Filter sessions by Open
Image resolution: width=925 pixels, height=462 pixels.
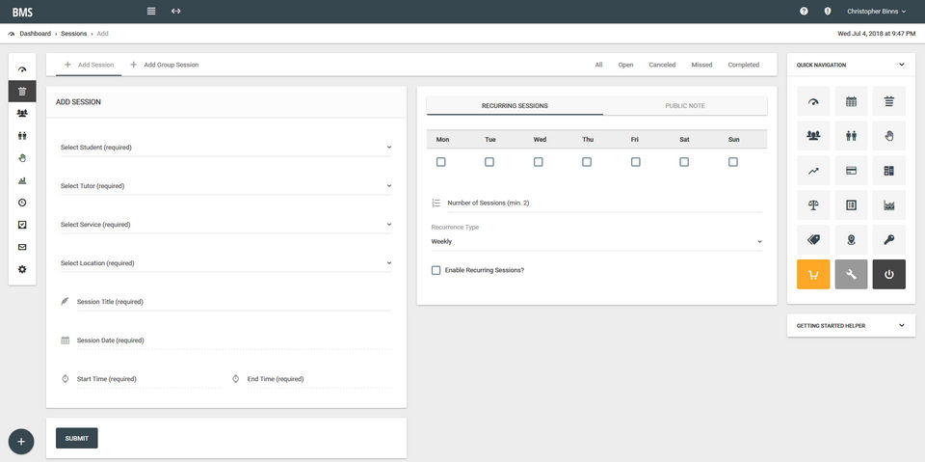click(625, 65)
